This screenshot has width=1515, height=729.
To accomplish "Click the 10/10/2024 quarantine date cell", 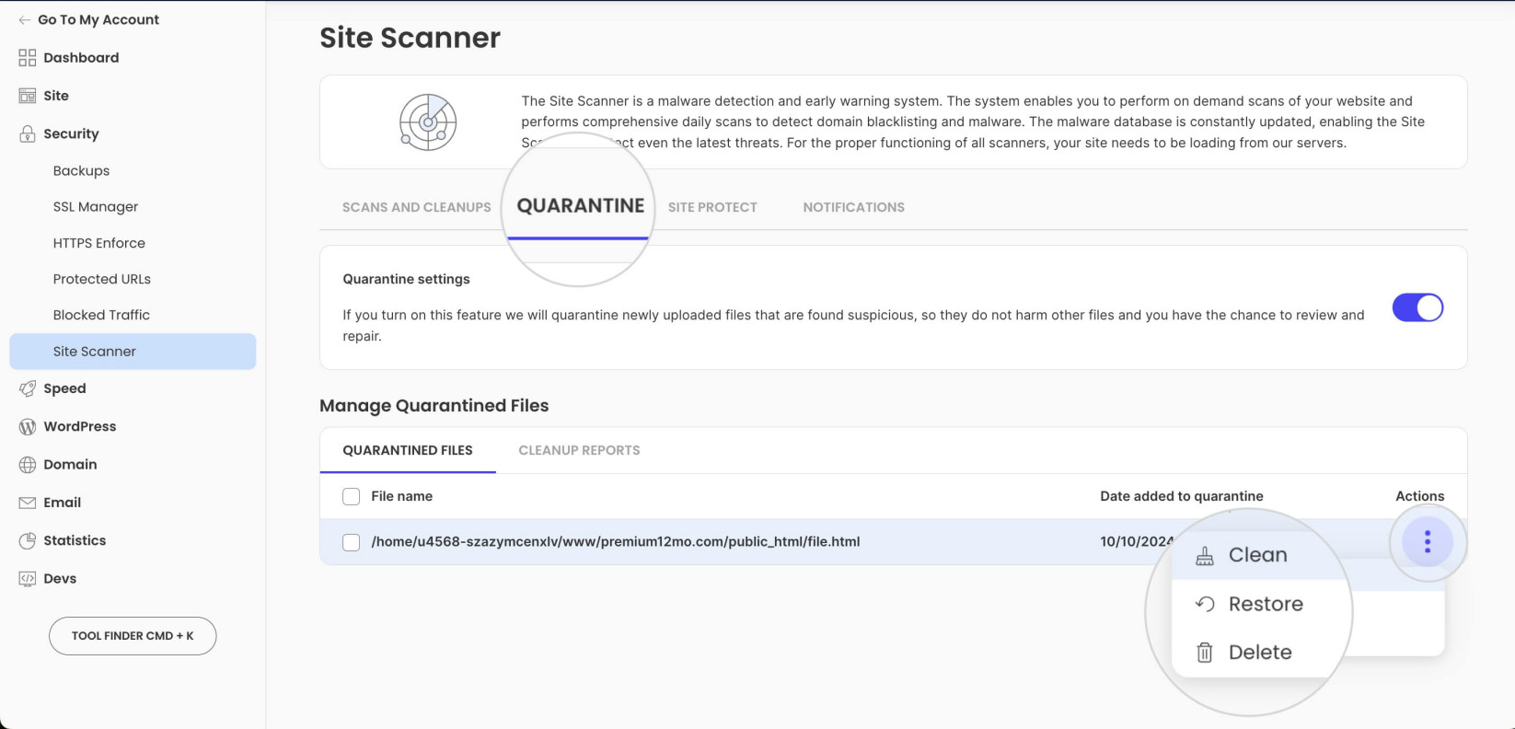I will coord(1137,542).
